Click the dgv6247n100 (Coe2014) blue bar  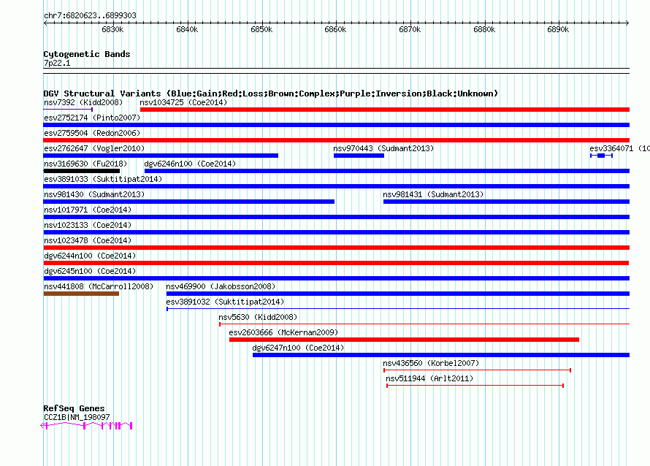[x=440, y=355]
